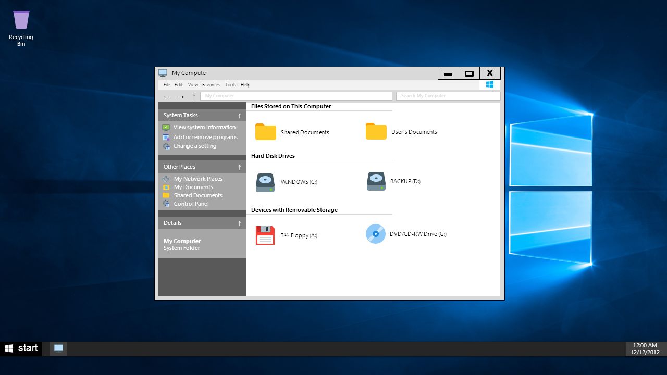Select the WINDOWS (C:) hard drive icon
The height and width of the screenshot is (375, 667).
(265, 182)
